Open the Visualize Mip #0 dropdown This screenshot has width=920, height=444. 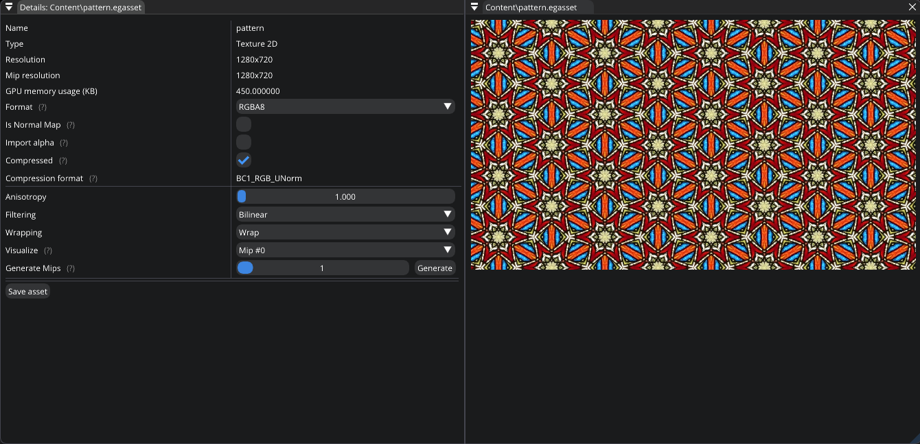click(345, 250)
